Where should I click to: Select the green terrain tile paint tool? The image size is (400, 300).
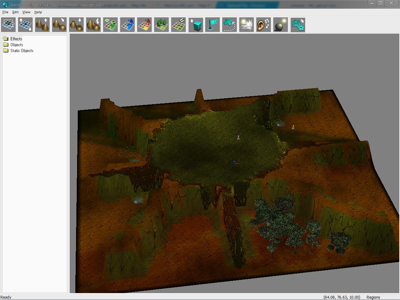tap(110, 25)
